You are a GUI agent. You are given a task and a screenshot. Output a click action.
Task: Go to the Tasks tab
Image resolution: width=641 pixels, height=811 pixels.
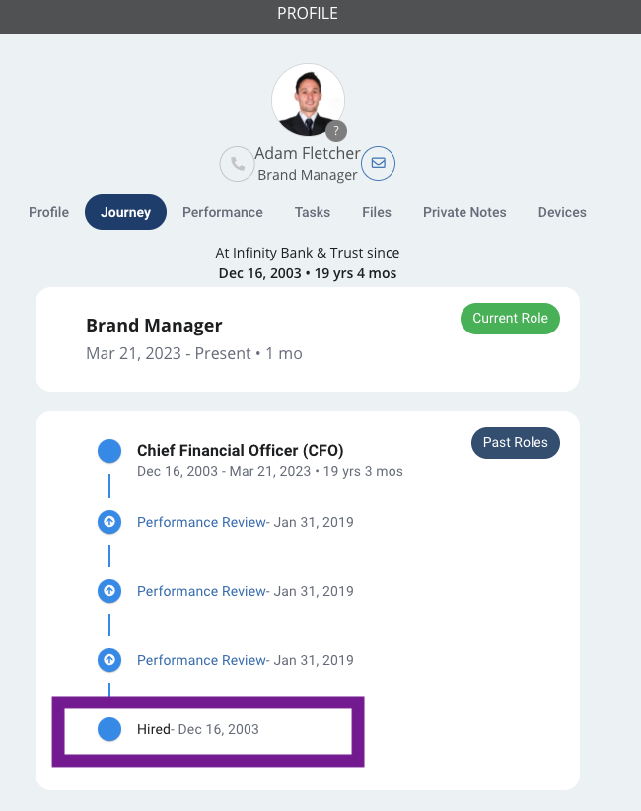313,212
